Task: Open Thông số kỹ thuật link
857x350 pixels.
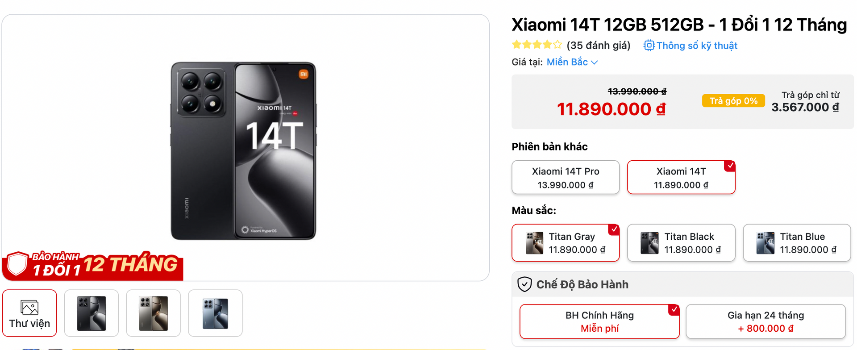Action: (x=696, y=46)
